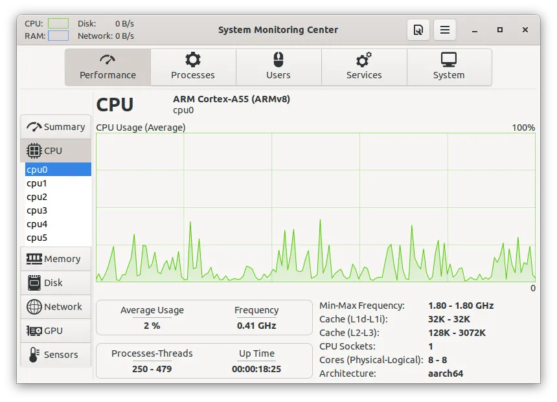Open the hamburger main menu
The image size is (557, 402).
click(x=445, y=30)
